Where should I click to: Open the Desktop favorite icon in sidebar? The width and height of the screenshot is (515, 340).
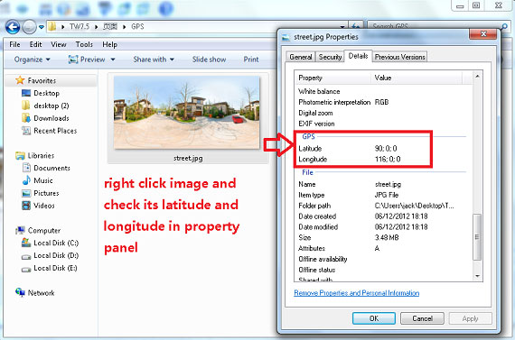pos(26,93)
